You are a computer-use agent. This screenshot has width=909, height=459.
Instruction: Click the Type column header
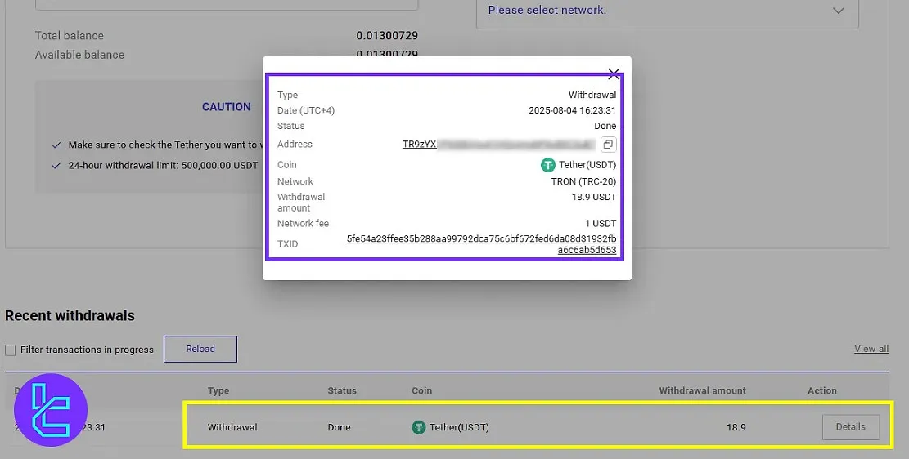(218, 390)
